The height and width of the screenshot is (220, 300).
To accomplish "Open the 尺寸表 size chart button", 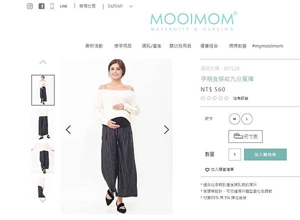I will click(245, 136).
